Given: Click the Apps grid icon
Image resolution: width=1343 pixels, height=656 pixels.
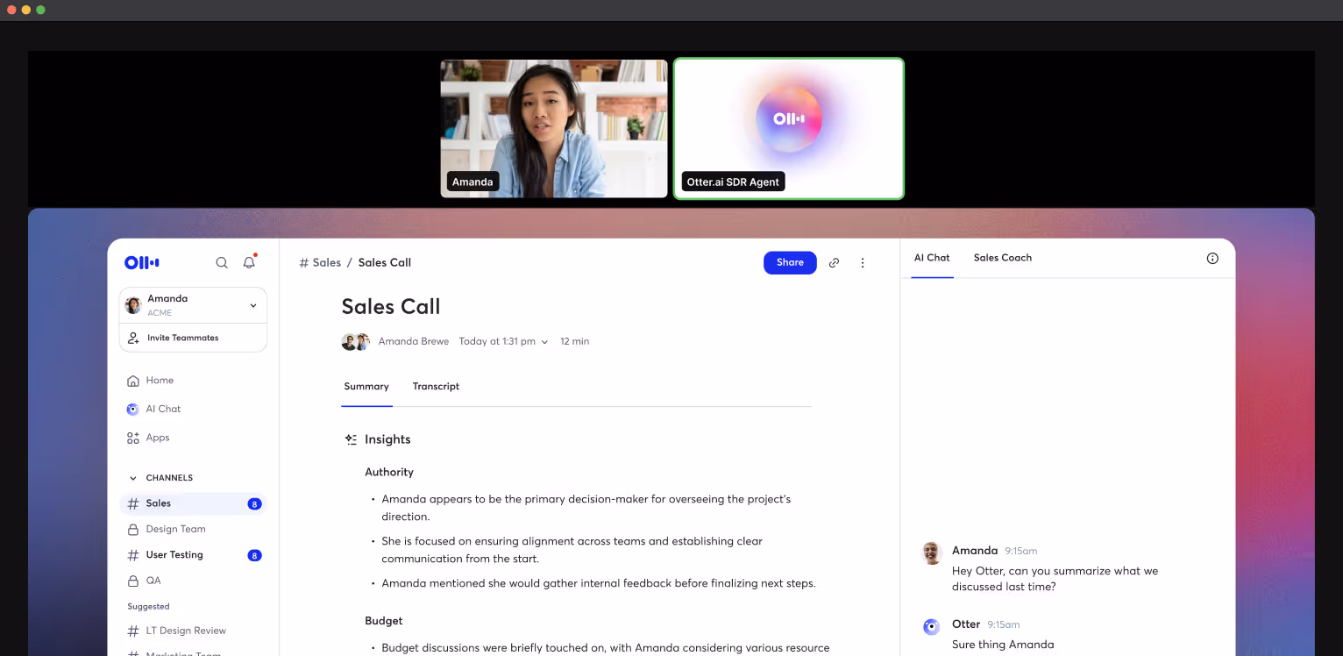Looking at the screenshot, I should pyautogui.click(x=133, y=438).
